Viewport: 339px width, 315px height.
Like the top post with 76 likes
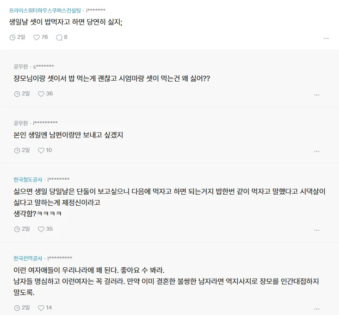click(37, 37)
